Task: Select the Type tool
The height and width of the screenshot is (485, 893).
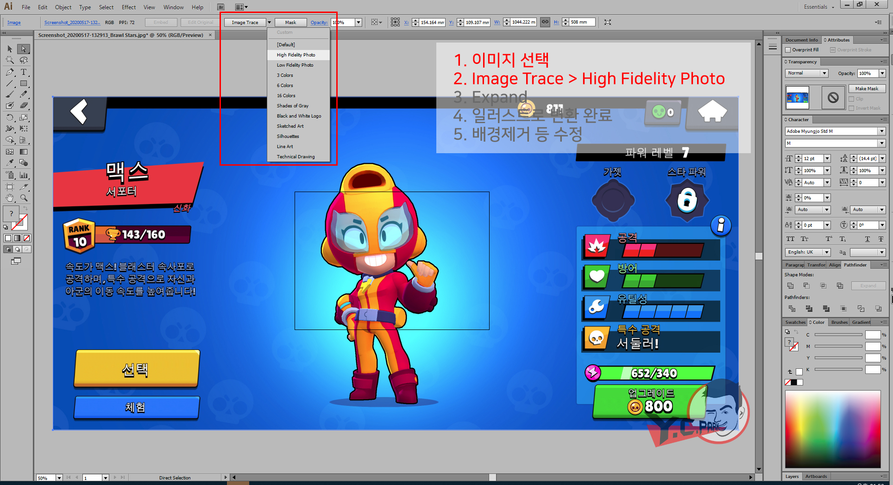Action: click(24, 72)
